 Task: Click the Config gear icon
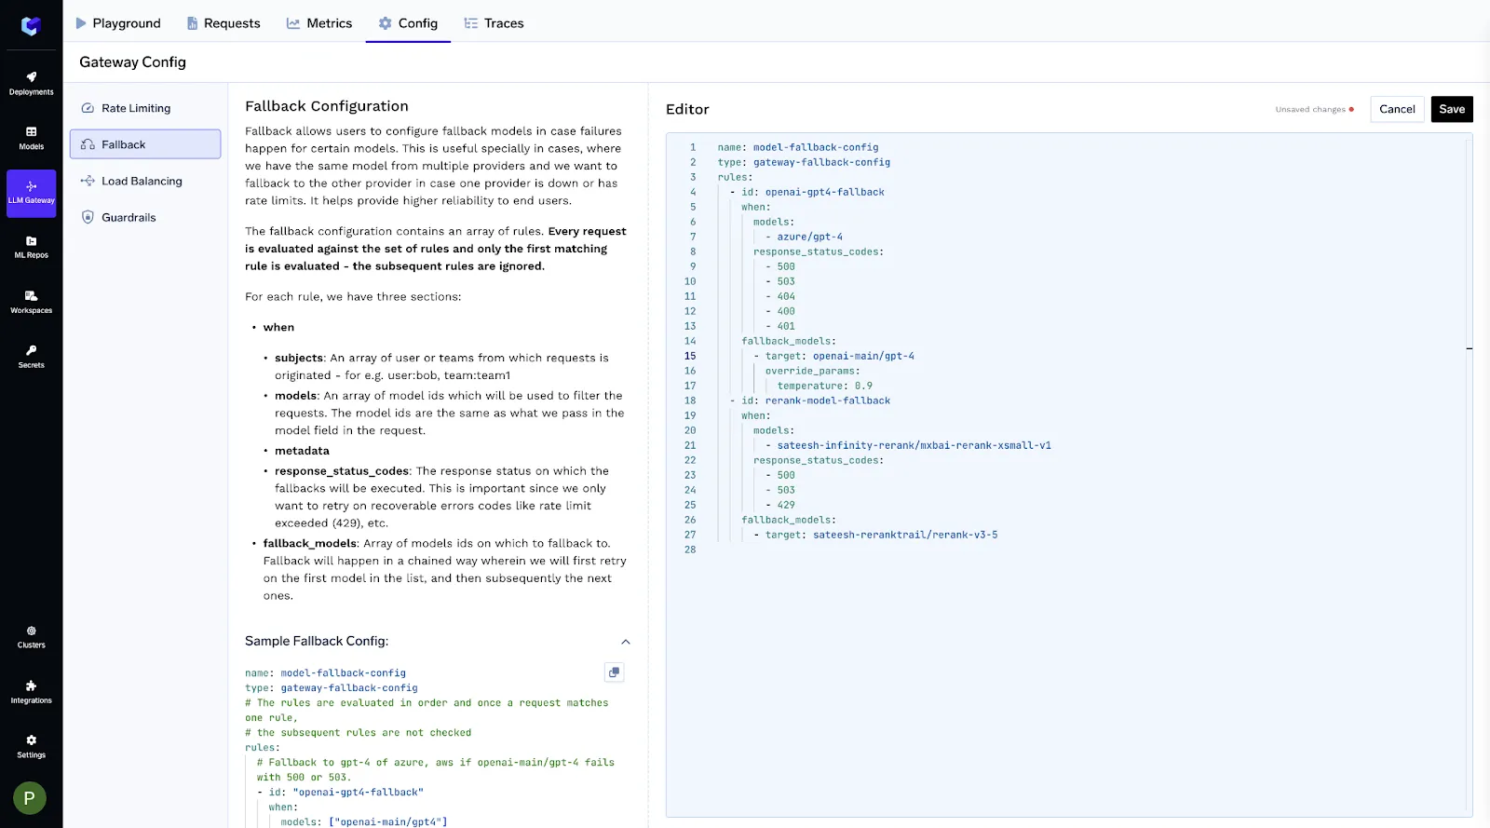pyautogui.click(x=386, y=23)
